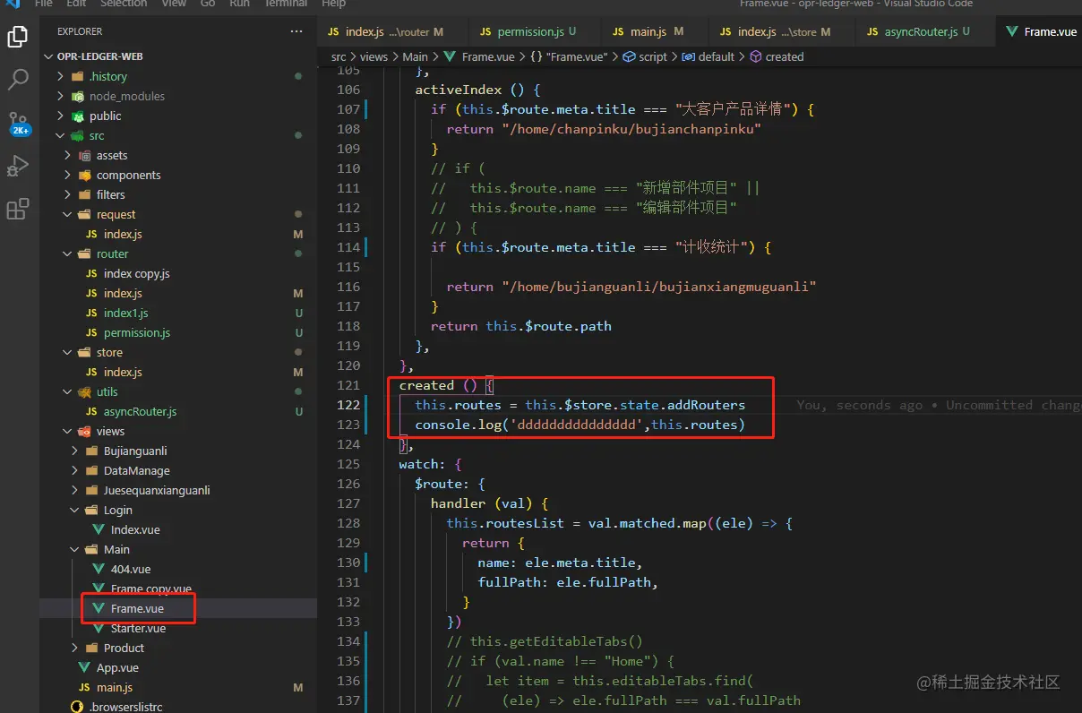Click the Vue icon of Frame.vue tab

click(1012, 31)
